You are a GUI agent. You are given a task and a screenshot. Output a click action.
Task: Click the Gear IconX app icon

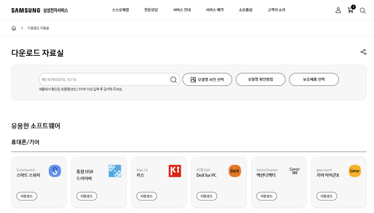tap(355, 171)
